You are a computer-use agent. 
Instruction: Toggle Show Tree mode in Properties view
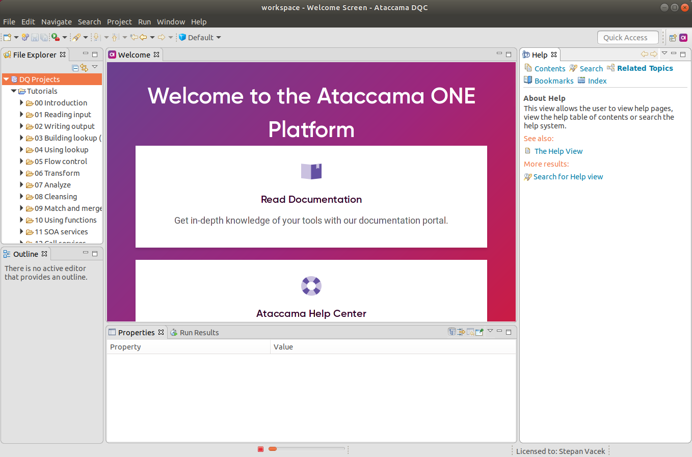451,332
